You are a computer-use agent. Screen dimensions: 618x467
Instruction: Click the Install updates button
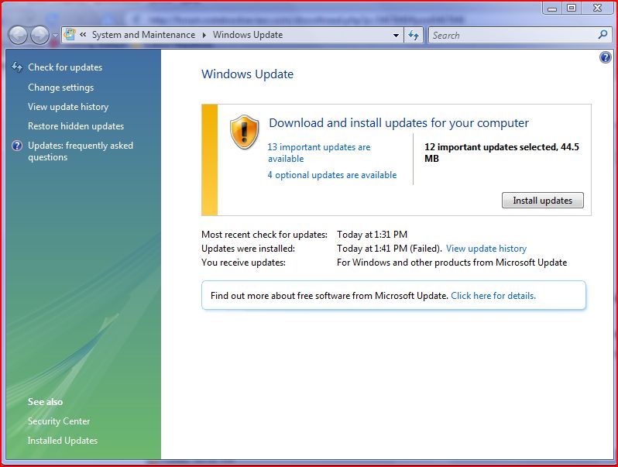543,201
